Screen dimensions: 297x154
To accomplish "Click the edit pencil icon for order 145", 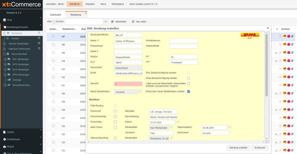I will (292, 53).
